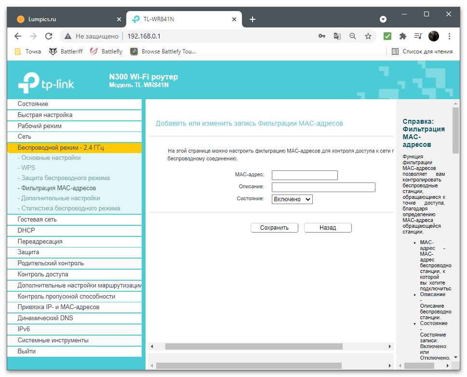Open Родительский контроль menu
The height and width of the screenshot is (377, 467).
pyautogui.click(x=74, y=263)
